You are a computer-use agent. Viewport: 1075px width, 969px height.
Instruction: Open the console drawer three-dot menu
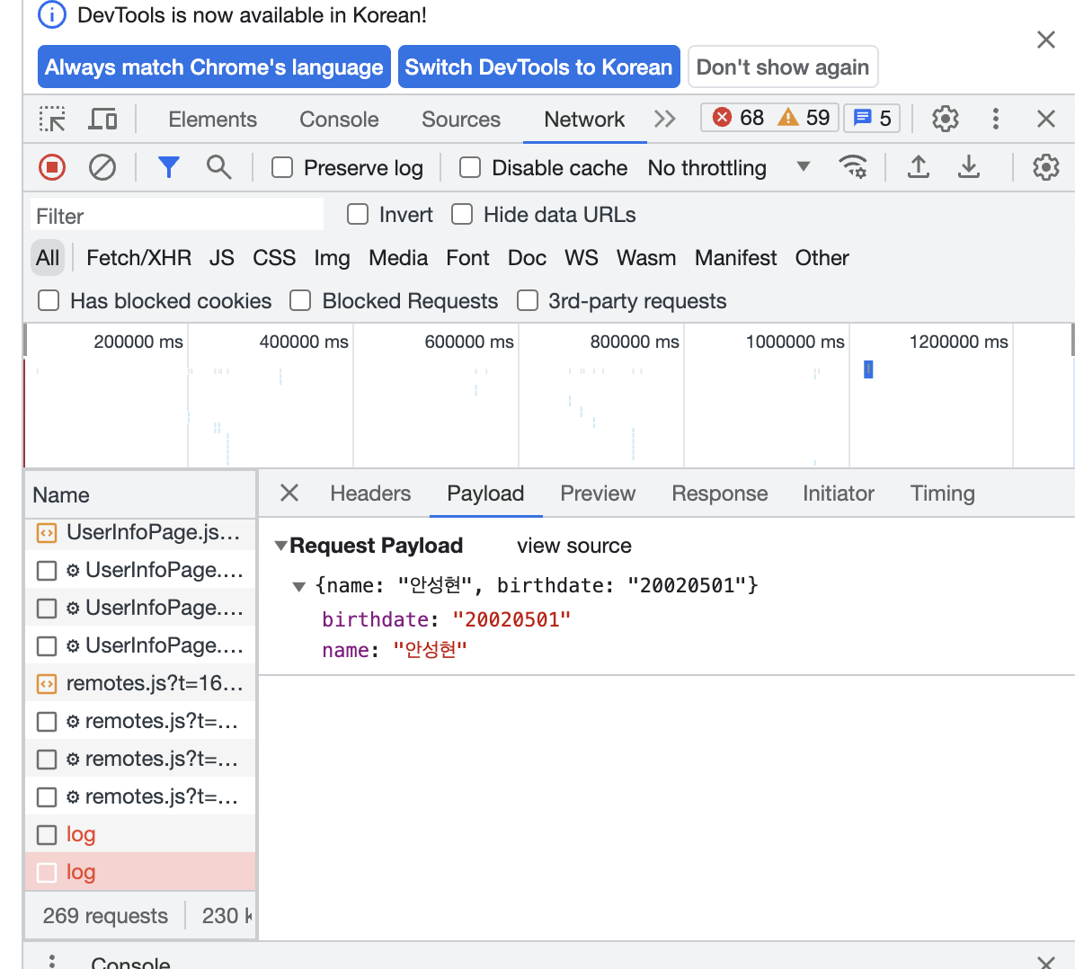pos(51,962)
